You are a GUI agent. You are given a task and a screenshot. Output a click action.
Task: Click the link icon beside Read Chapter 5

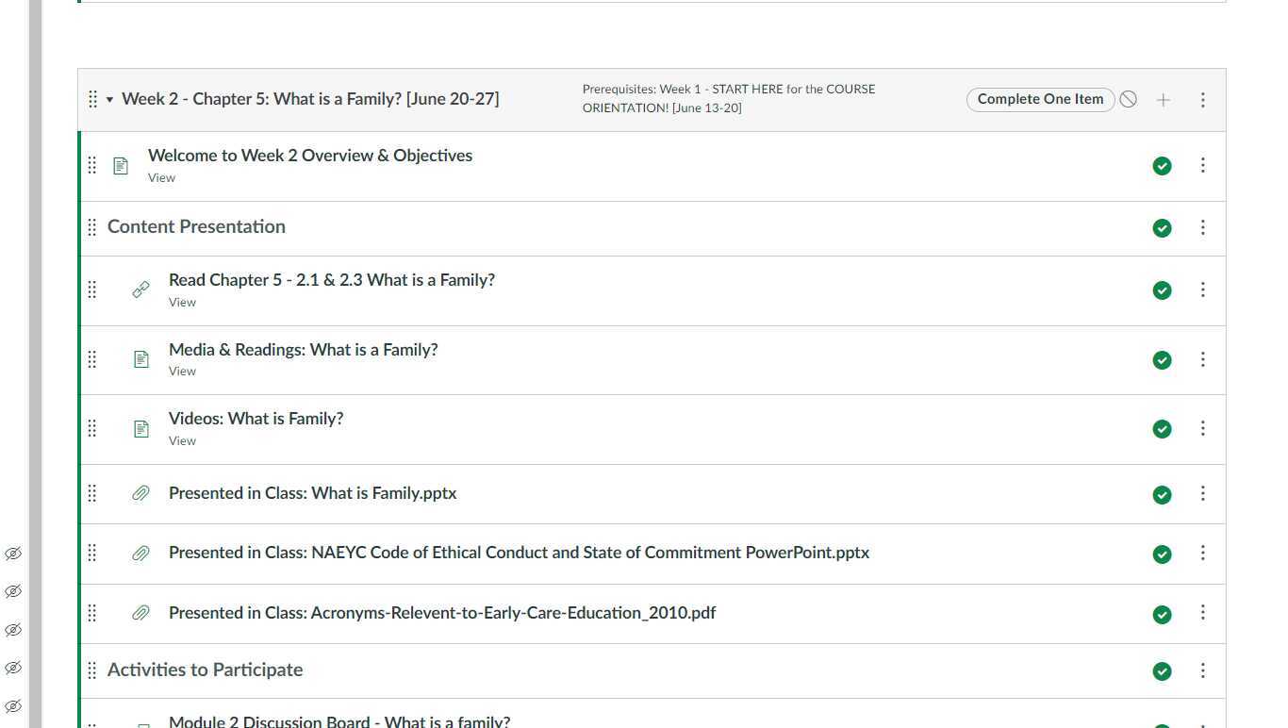pyautogui.click(x=140, y=290)
